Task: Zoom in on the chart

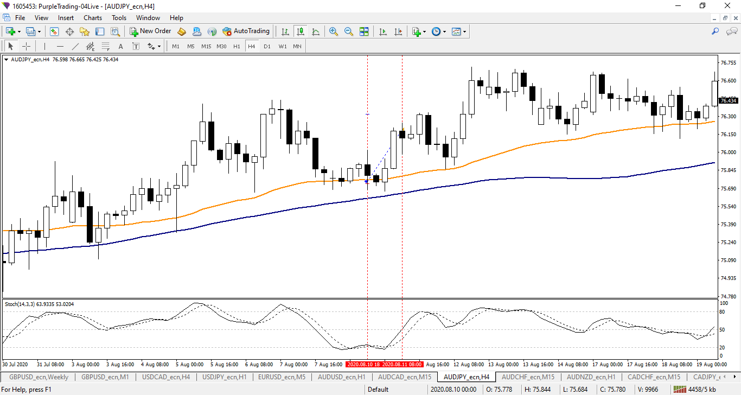Action: click(334, 31)
